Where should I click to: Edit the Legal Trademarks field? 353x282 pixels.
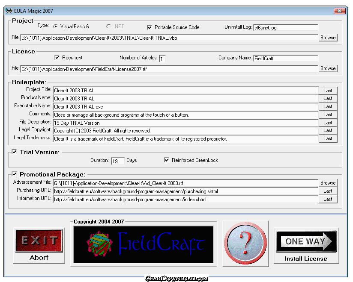(186, 139)
